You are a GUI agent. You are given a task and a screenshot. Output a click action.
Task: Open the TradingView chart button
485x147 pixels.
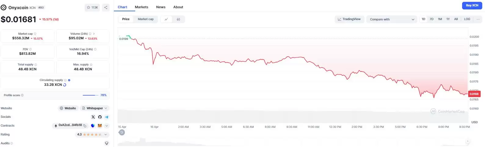pyautogui.click(x=349, y=19)
